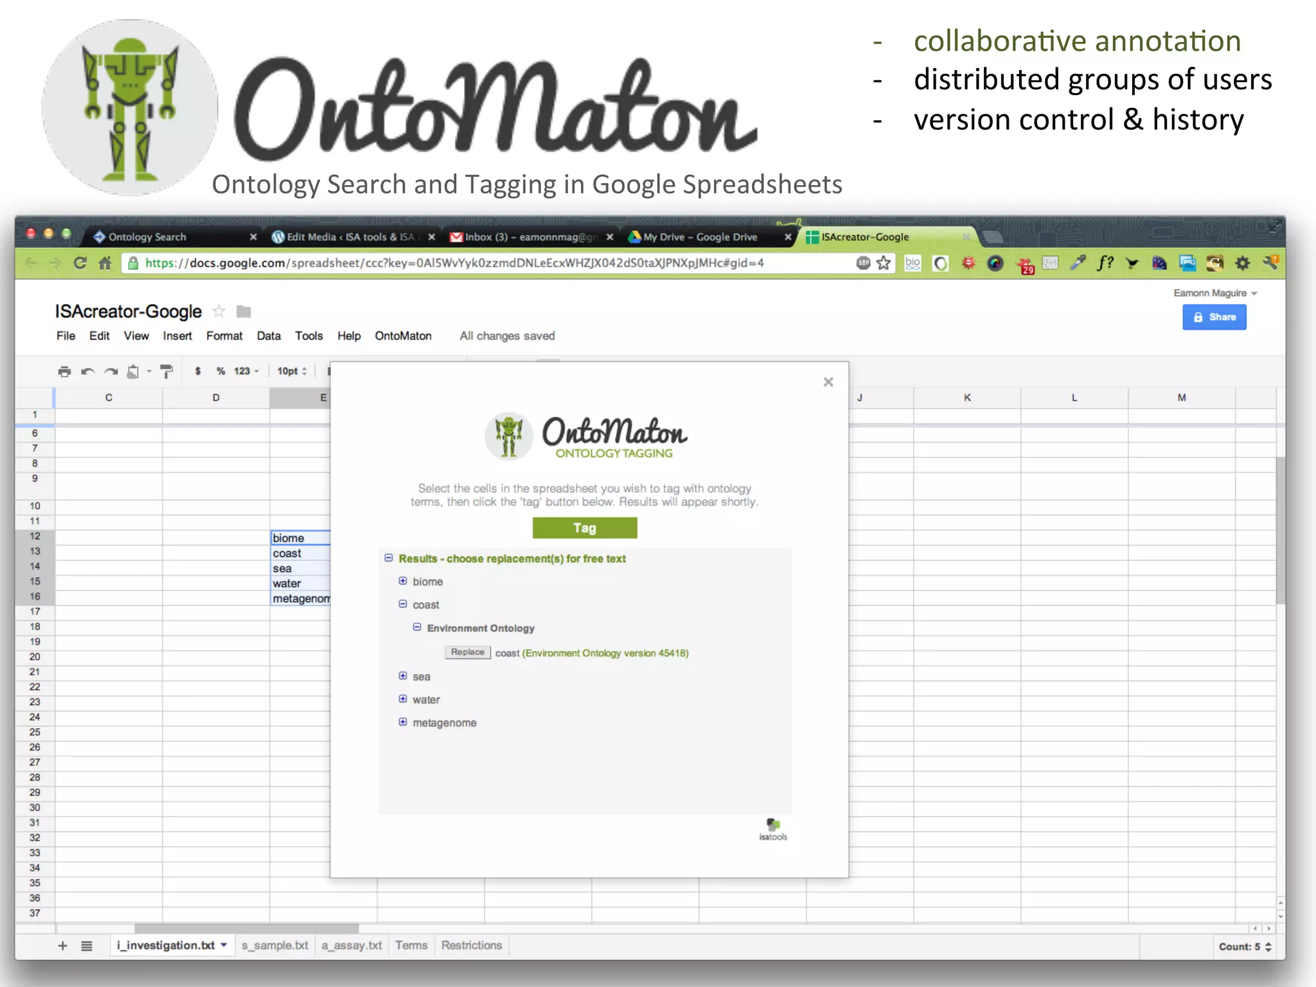1316x987 pixels.
Task: Click the browser back arrow
Action: coord(31,263)
